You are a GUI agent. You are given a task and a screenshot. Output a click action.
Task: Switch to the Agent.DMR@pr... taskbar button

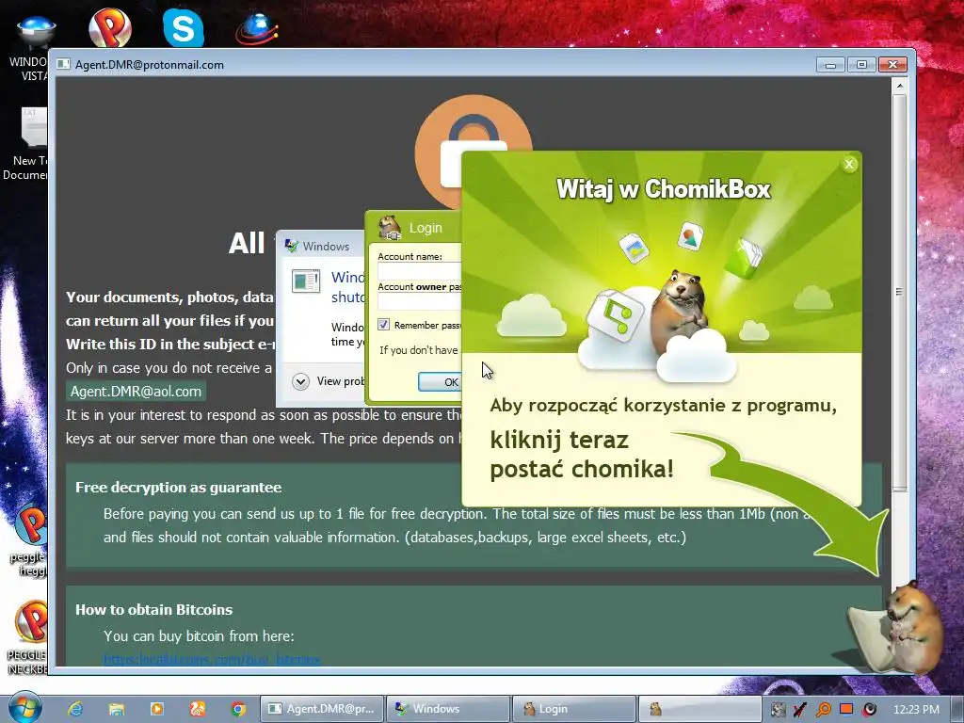point(322,709)
